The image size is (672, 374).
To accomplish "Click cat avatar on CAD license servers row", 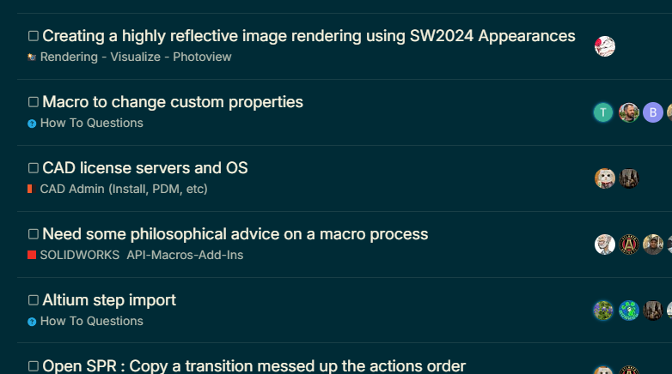I will coord(605,178).
